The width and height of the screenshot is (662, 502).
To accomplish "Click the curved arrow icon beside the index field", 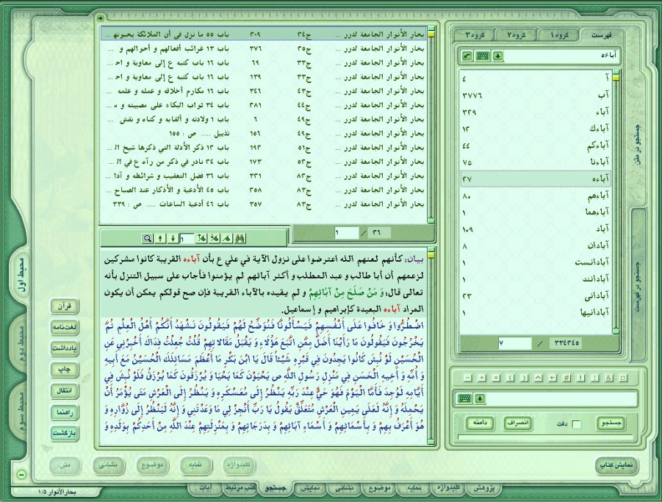I will [467, 56].
